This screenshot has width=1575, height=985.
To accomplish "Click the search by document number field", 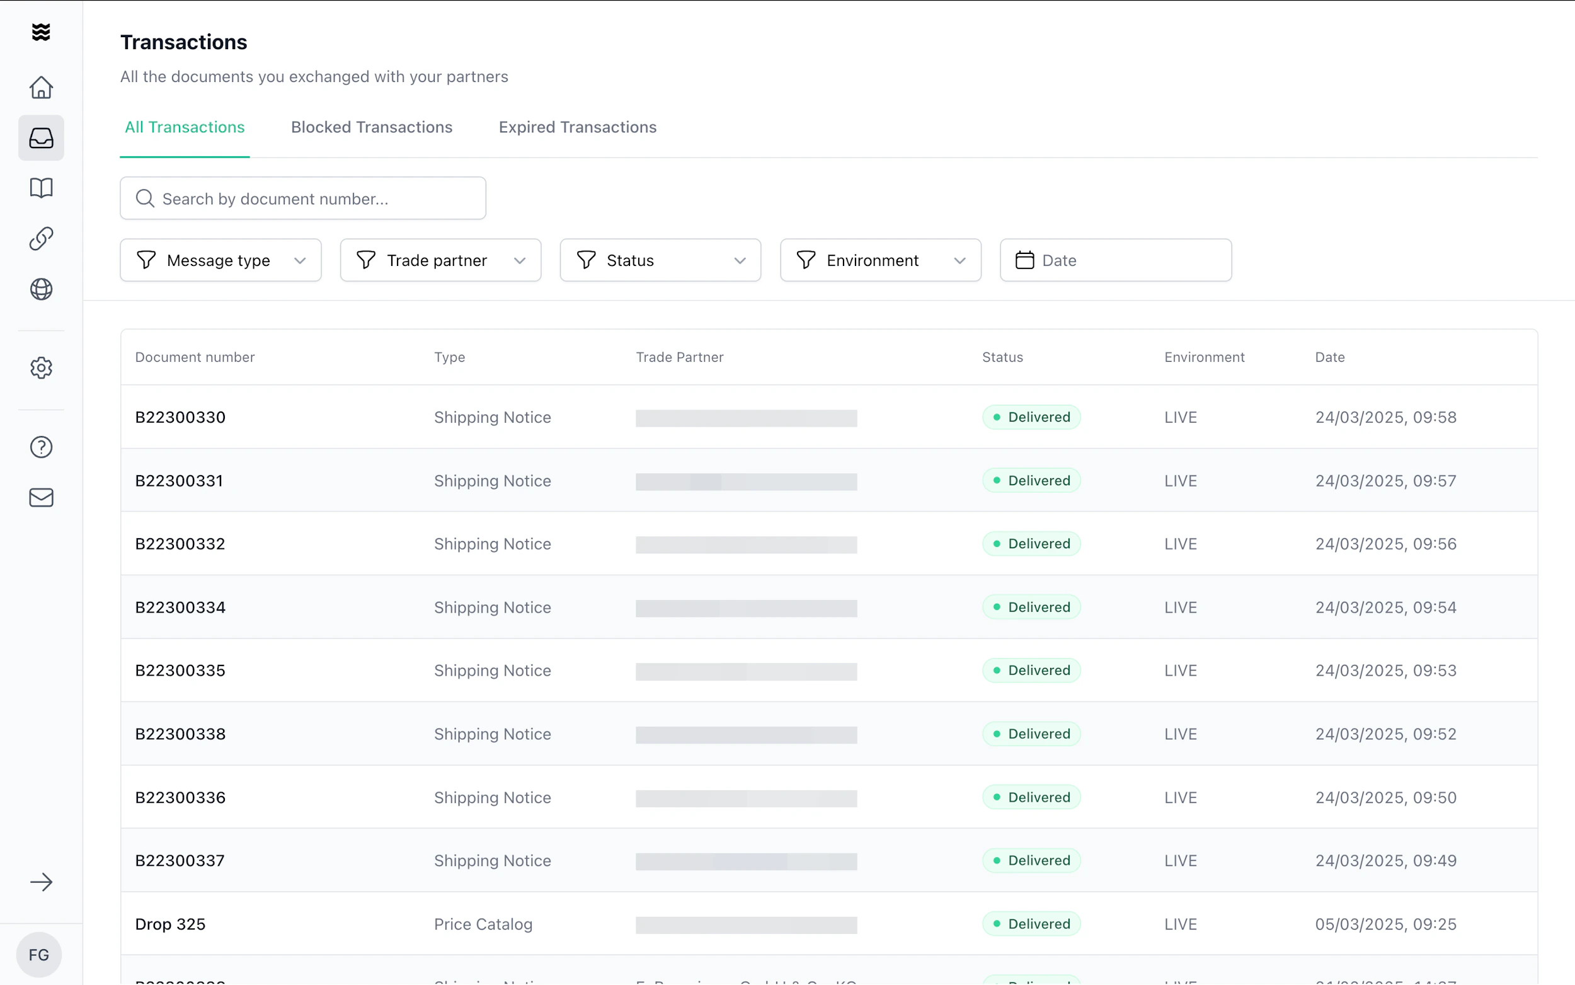I will [x=302, y=198].
